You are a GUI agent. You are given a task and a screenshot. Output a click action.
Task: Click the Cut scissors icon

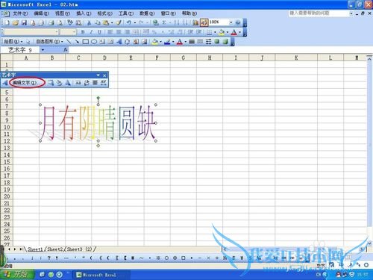89,22
